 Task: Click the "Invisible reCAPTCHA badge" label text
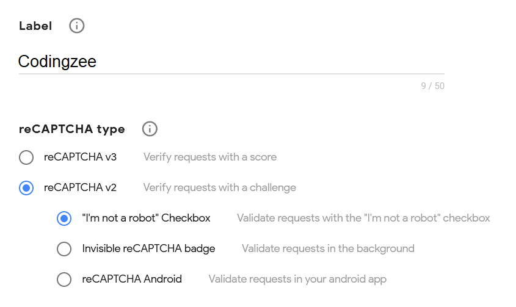(148, 248)
